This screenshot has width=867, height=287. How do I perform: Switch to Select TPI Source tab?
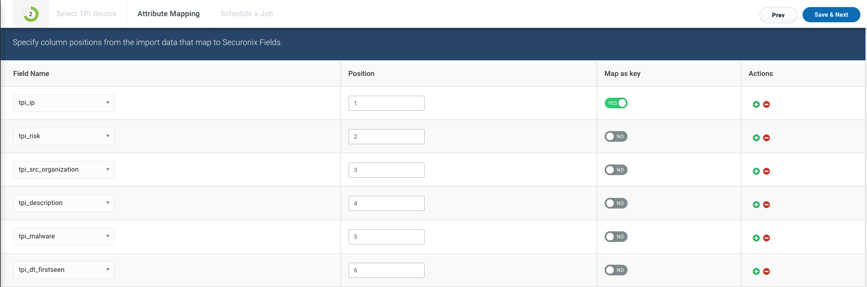86,14
